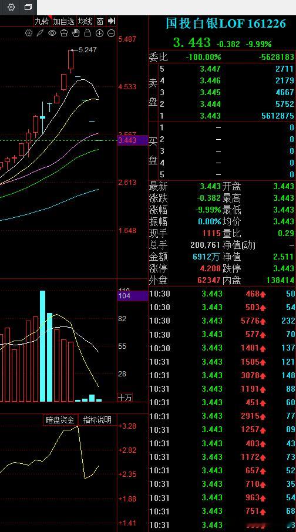Select the trade tick with volume 3078
Viewport: 296px width, 532px height.
(x=223, y=375)
